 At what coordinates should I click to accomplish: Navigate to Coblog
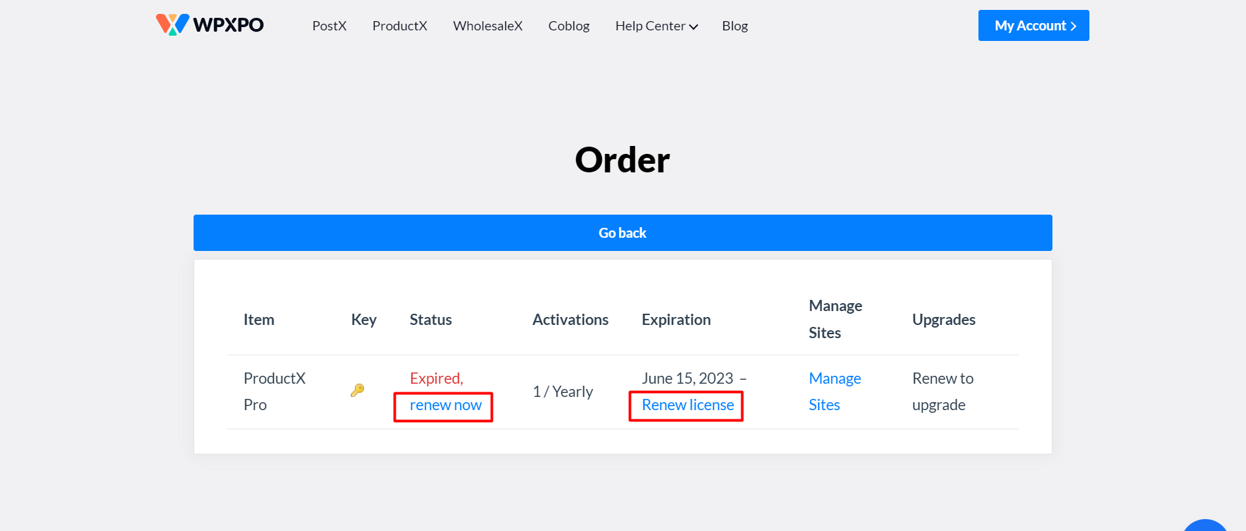tap(569, 26)
